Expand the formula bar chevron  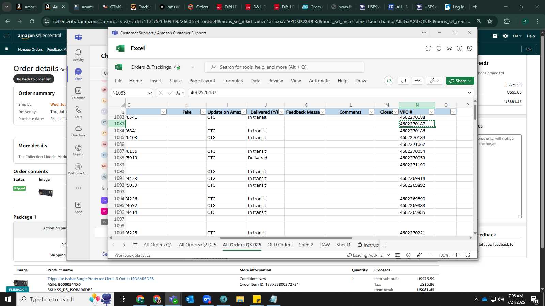pos(469,93)
